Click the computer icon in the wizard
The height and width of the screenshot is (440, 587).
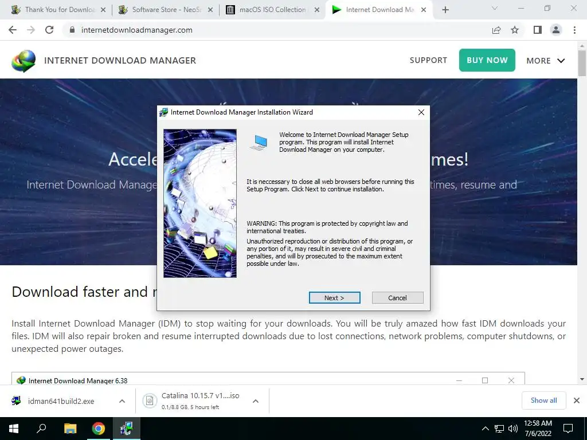(x=259, y=143)
